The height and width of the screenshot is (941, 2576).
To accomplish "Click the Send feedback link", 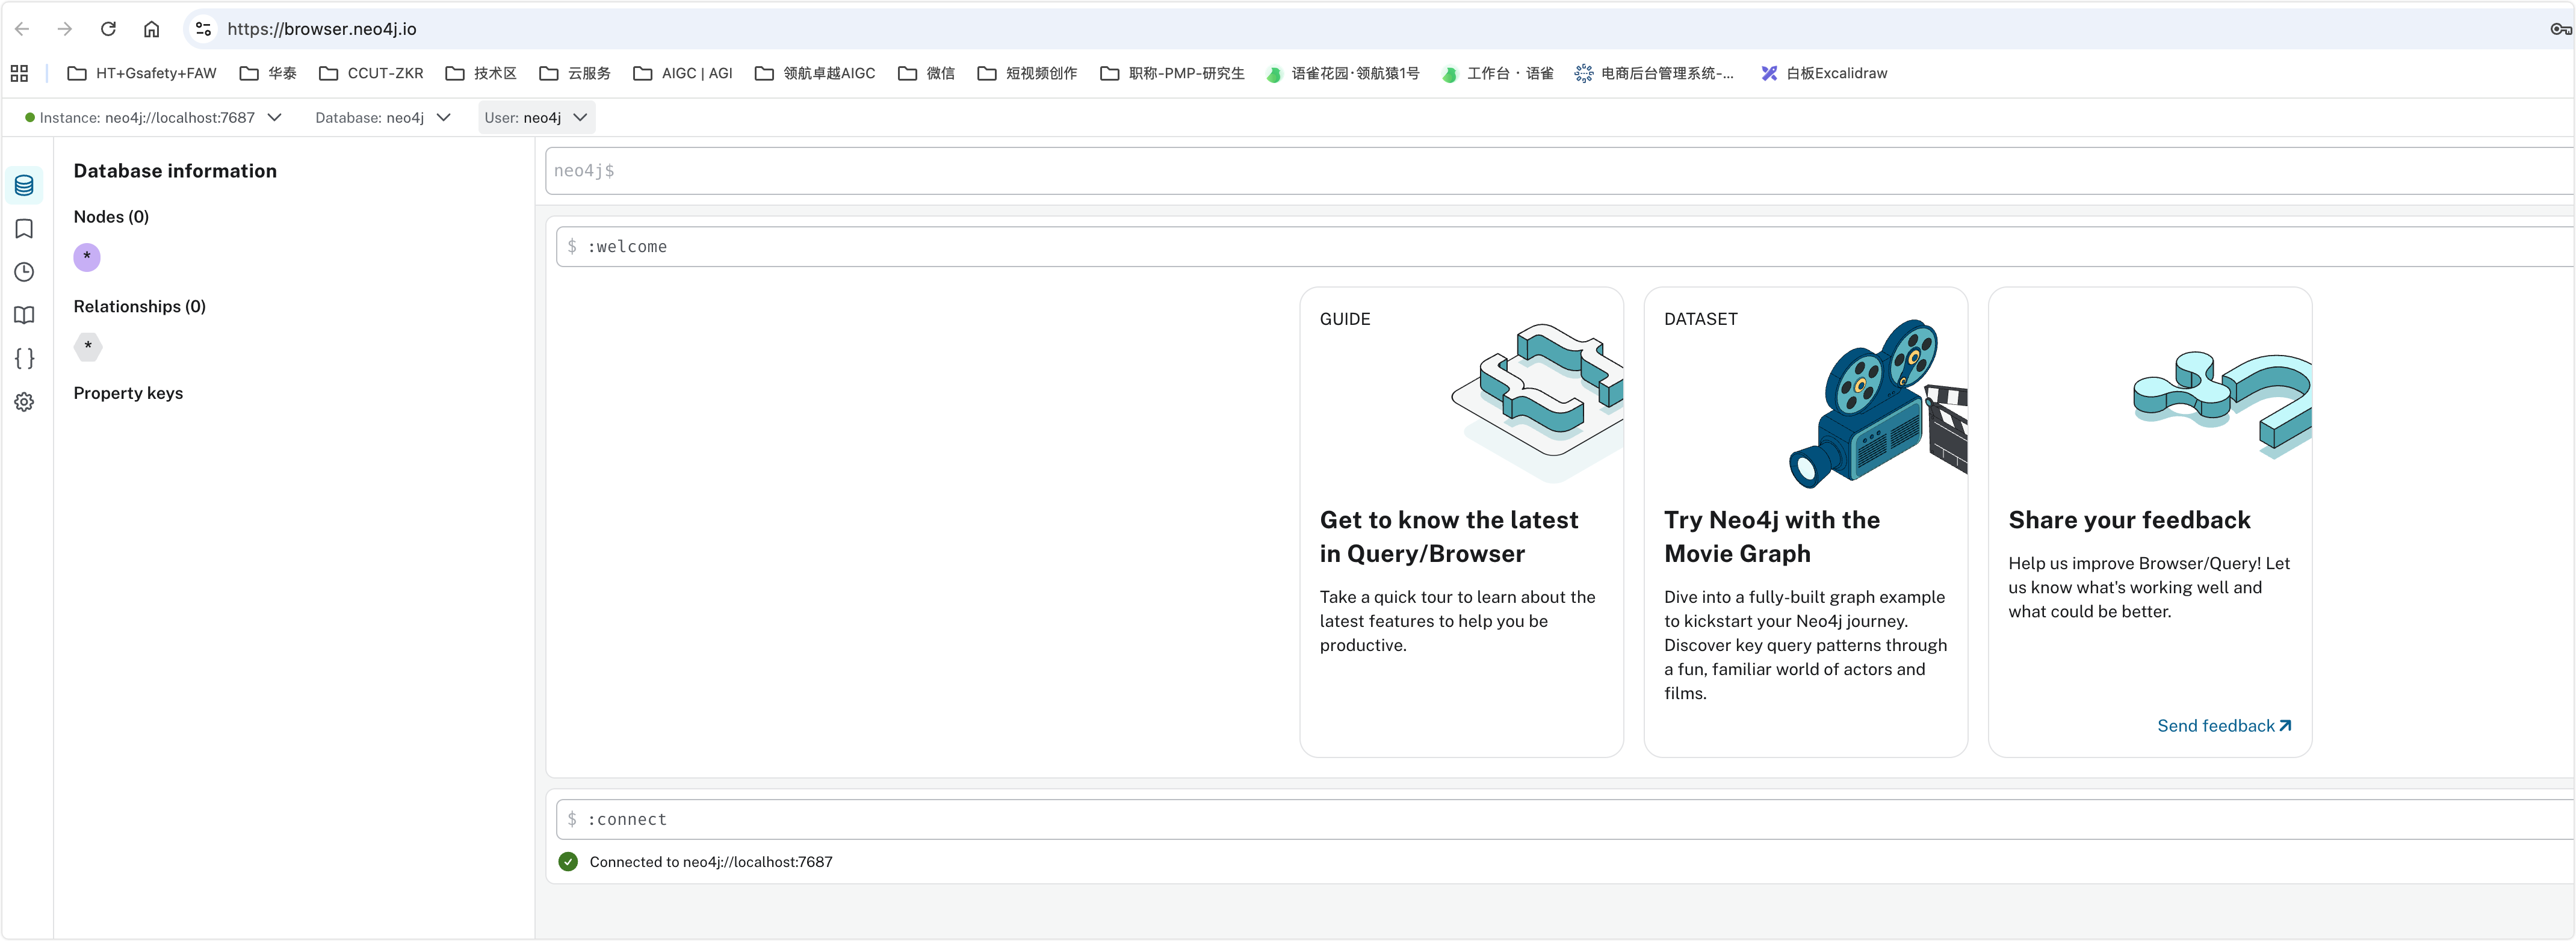I will 2224,726.
